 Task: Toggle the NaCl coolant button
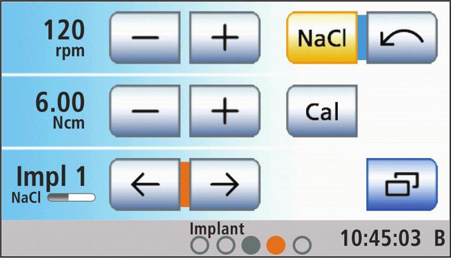[322, 38]
